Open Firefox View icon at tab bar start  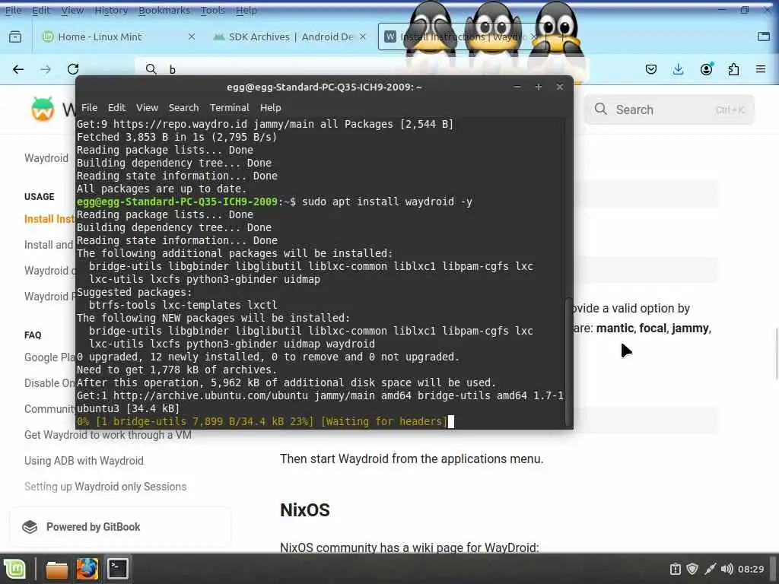(x=15, y=36)
